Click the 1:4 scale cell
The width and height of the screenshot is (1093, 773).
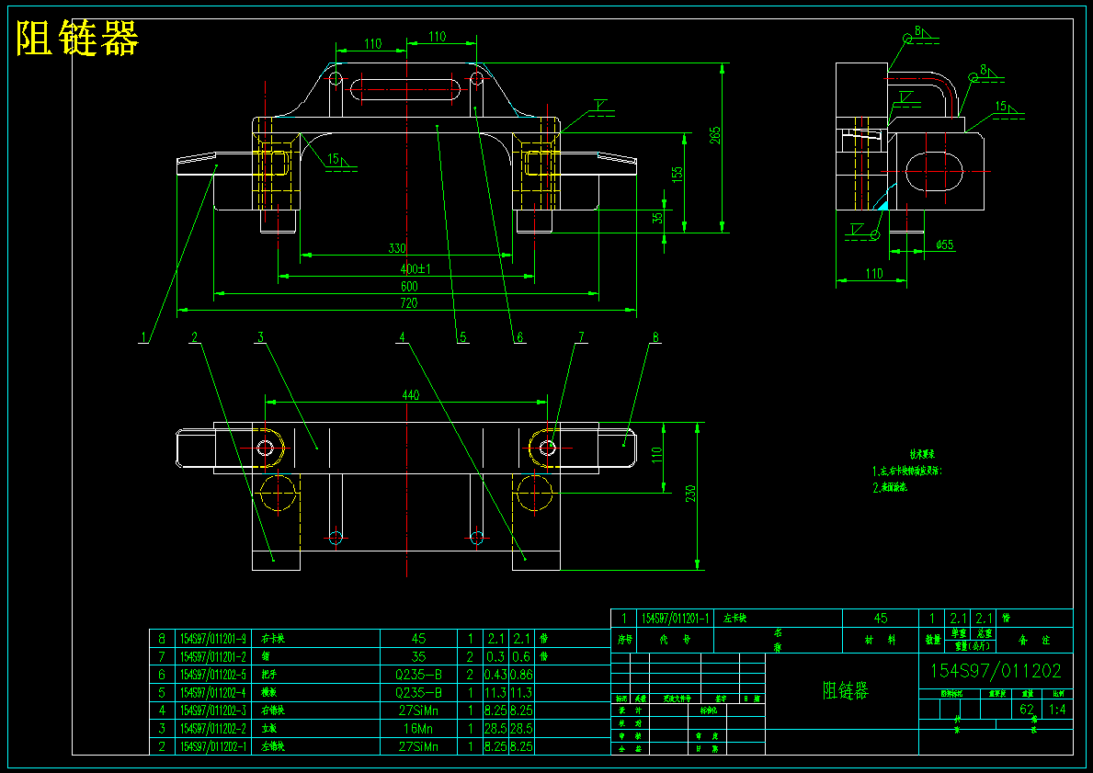click(x=1057, y=710)
